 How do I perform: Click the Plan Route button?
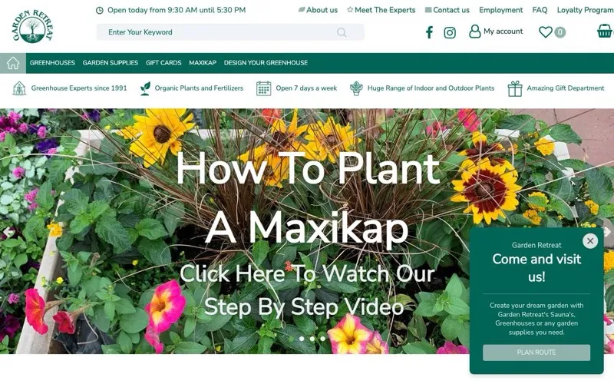click(x=536, y=353)
